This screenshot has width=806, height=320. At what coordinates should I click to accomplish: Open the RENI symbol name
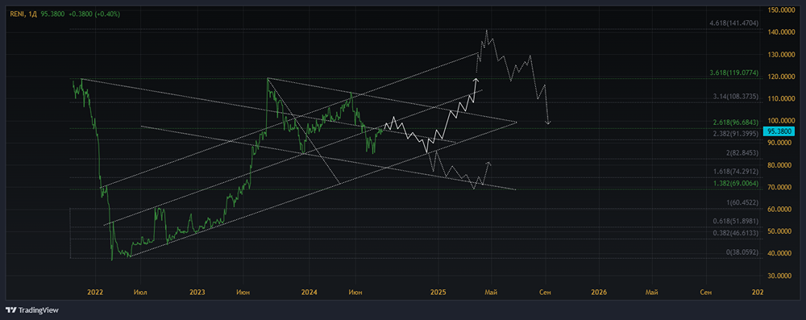coord(17,15)
